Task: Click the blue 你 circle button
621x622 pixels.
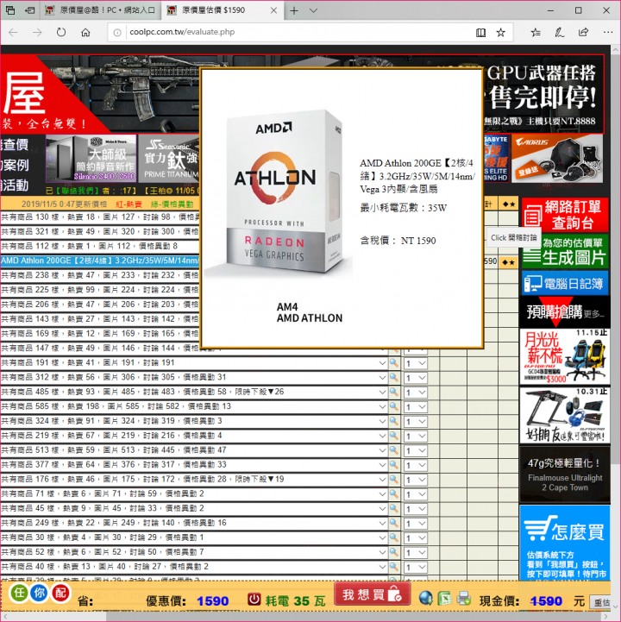Action: 40,593
